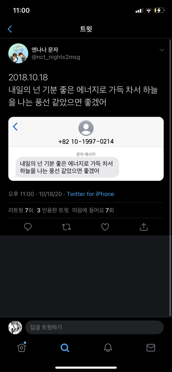Tap the @nct_nightx2msg username

(x=56, y=57)
